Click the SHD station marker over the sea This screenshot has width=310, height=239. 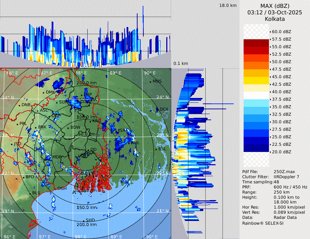click(x=83, y=220)
